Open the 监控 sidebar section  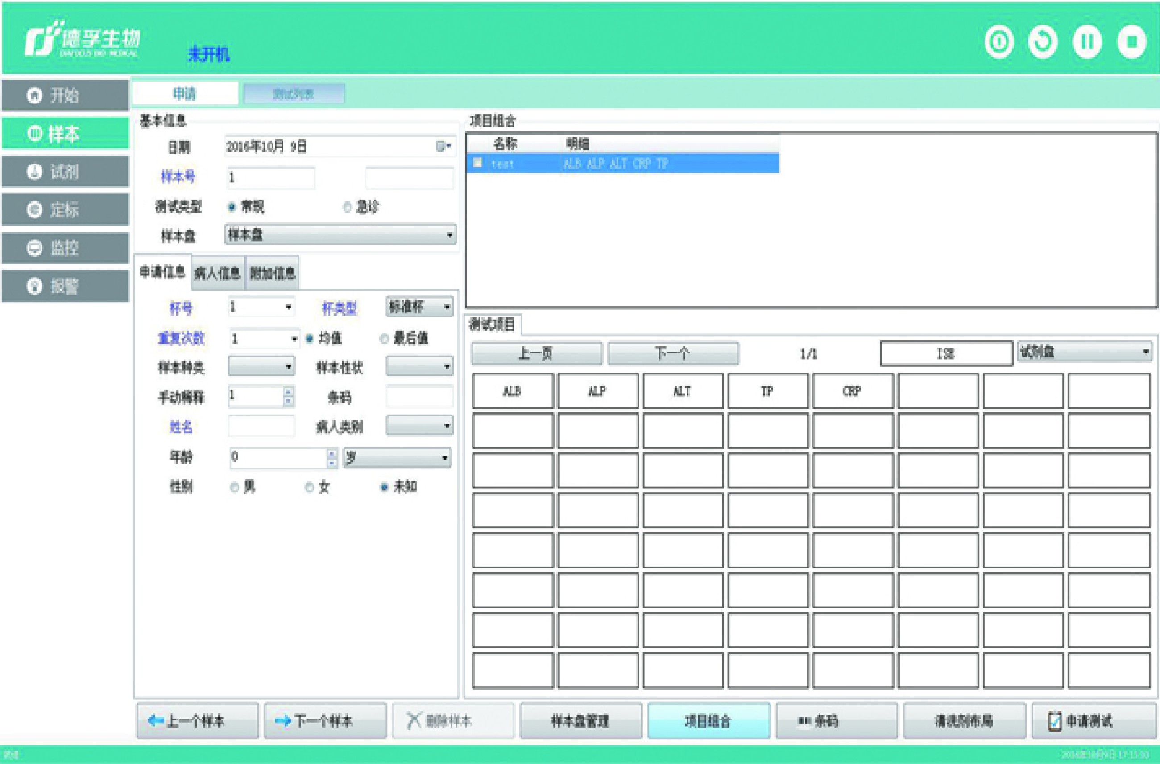click(65, 248)
